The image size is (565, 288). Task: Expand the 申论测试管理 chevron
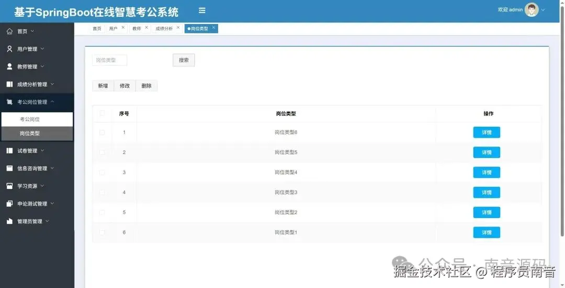coord(52,203)
